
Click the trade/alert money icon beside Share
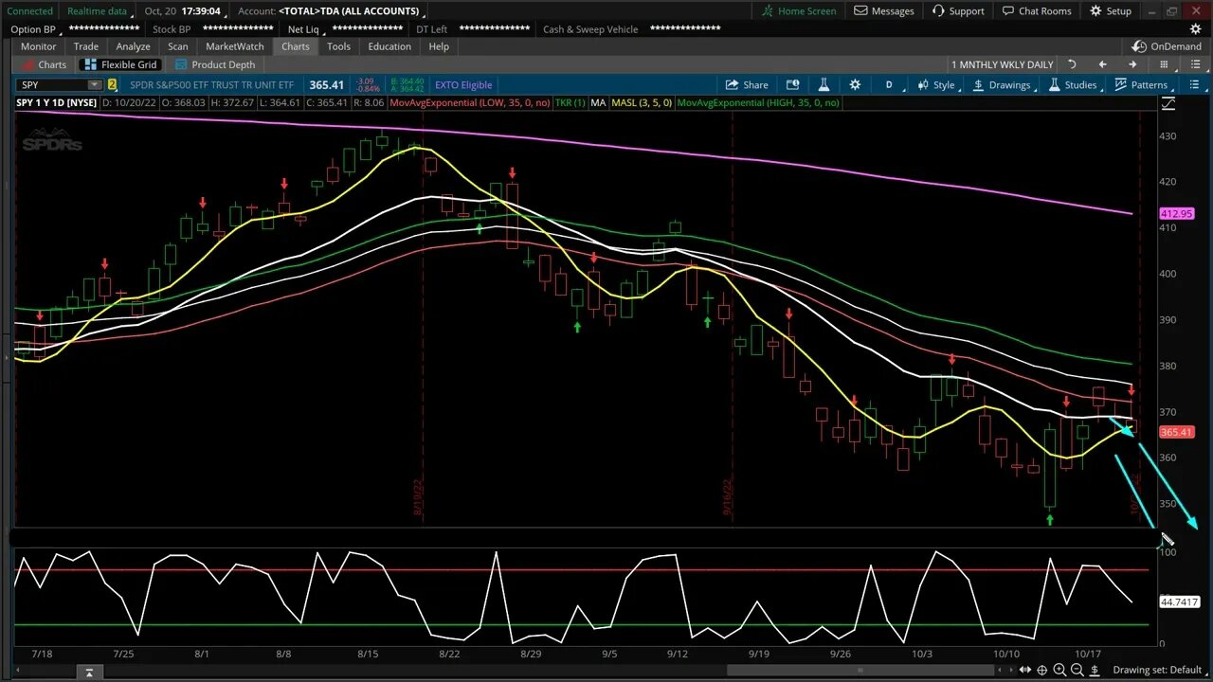pos(793,84)
